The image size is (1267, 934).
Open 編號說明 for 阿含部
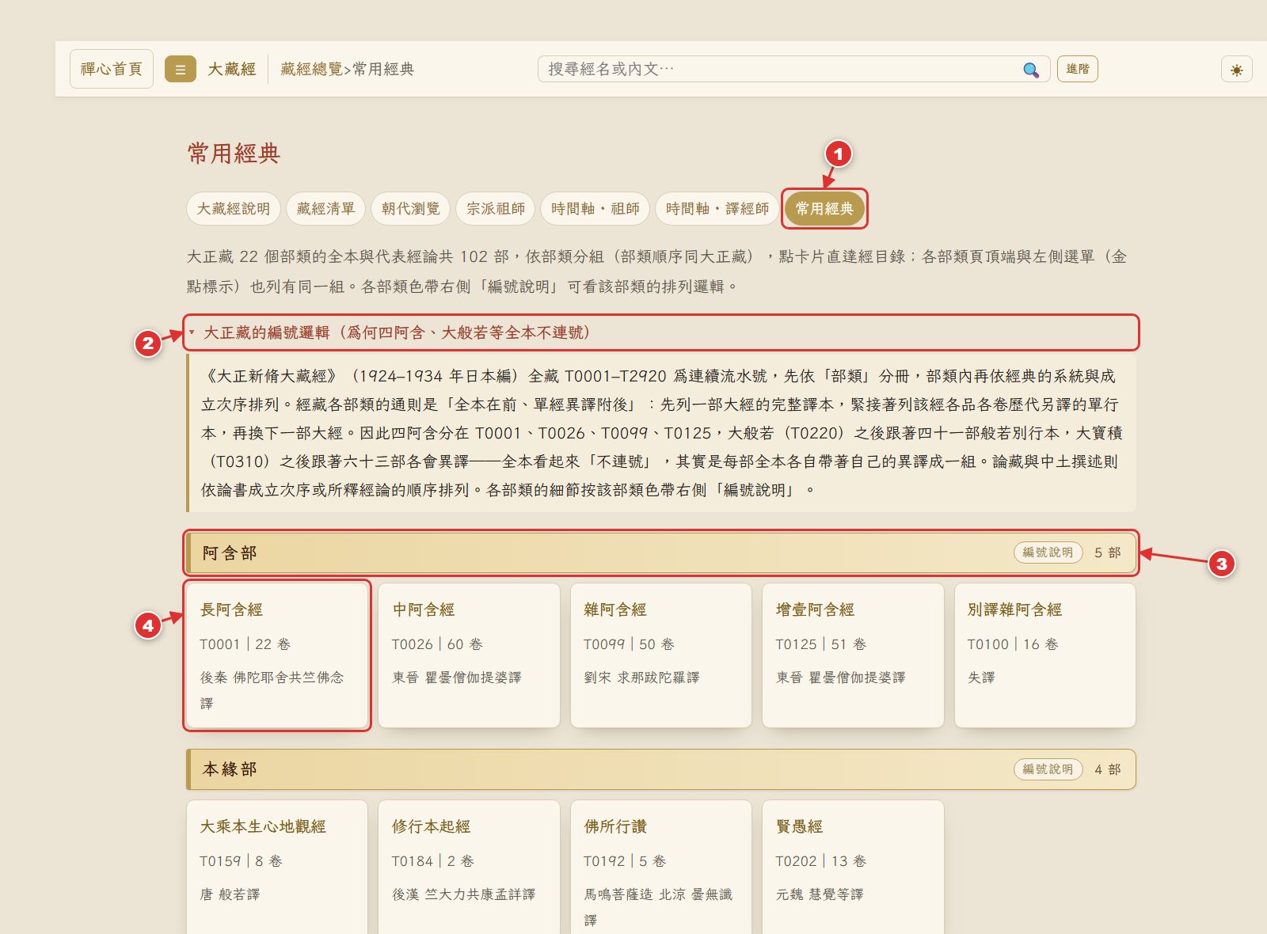(1048, 552)
